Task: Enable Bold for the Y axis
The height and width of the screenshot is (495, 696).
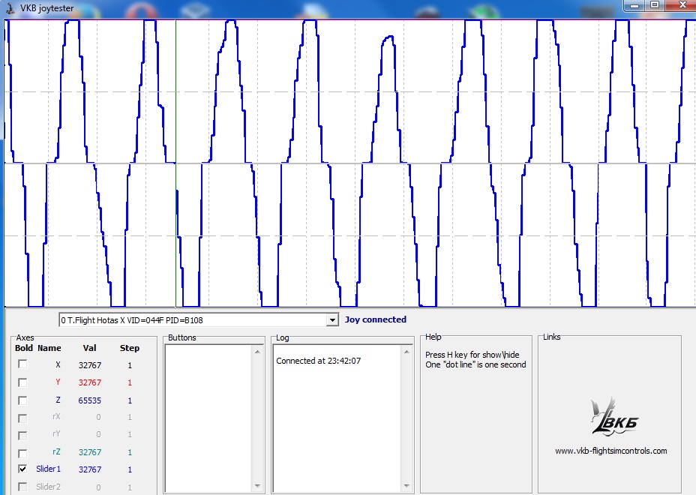Action: tap(22, 382)
